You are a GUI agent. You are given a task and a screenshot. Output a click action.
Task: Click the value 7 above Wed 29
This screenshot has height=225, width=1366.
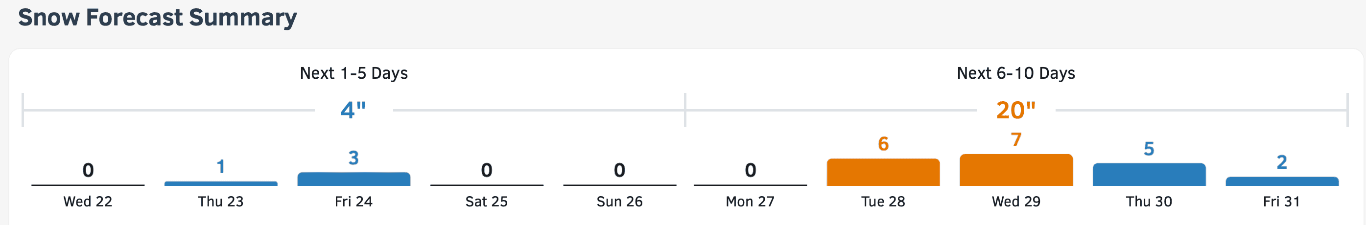(1016, 140)
